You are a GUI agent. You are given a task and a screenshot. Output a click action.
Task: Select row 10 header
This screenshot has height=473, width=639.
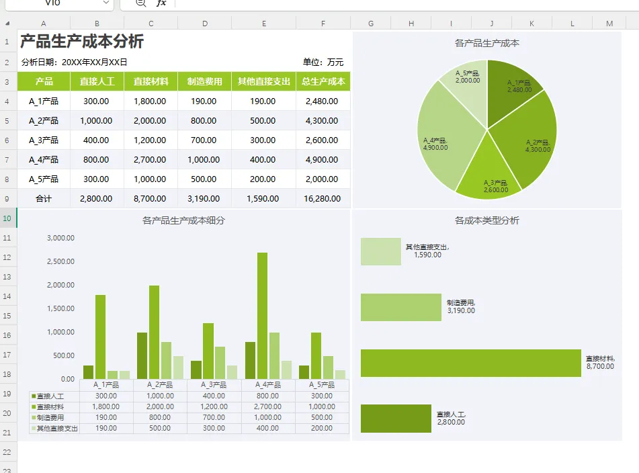(7, 218)
